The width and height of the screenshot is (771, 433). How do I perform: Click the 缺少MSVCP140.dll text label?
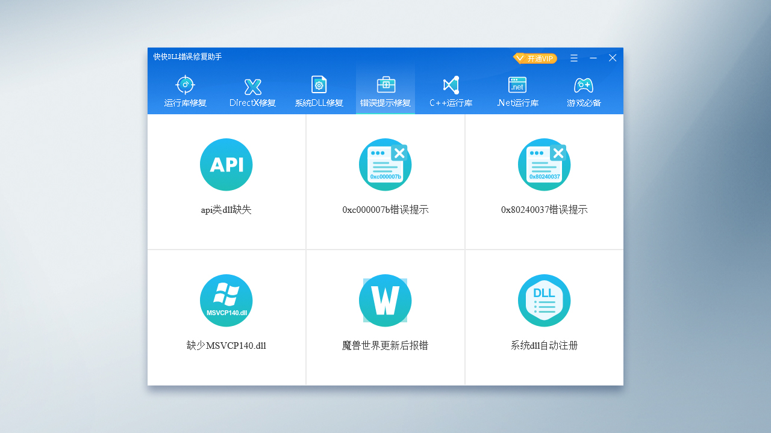226,345
